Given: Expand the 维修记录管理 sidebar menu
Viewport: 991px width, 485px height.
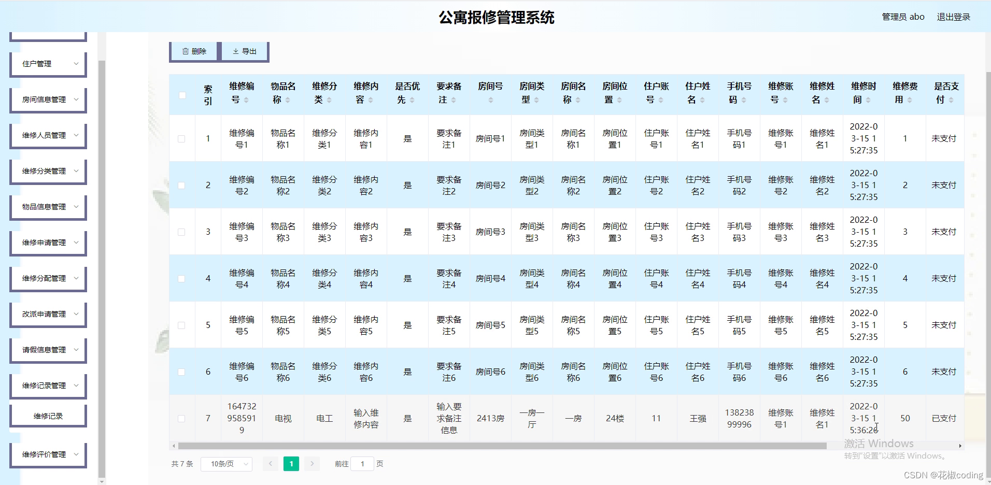Looking at the screenshot, I should [48, 385].
